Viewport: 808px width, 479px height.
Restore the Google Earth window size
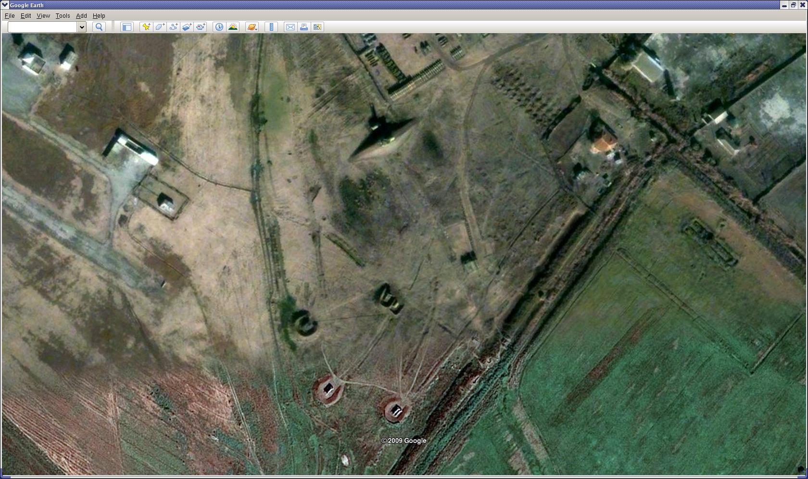[793, 5]
